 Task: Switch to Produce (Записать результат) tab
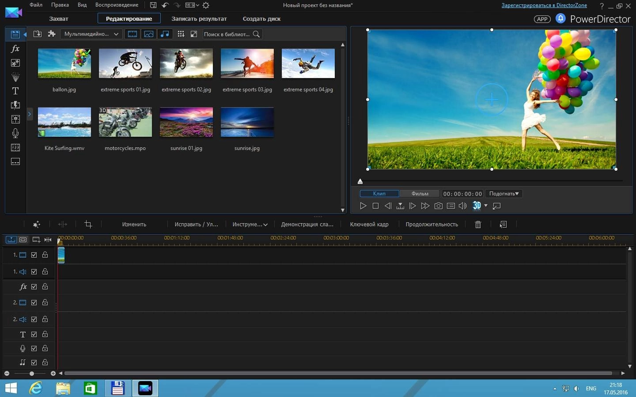click(199, 19)
